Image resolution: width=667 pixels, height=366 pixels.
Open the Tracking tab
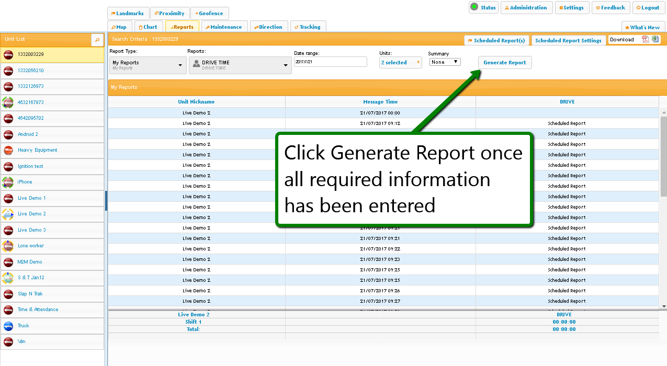[x=309, y=27]
